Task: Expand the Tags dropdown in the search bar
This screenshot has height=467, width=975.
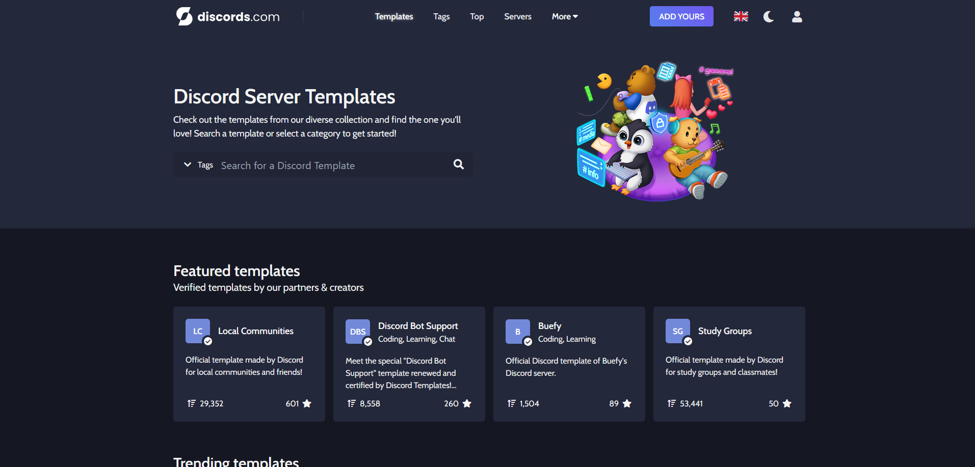Action: [x=198, y=165]
